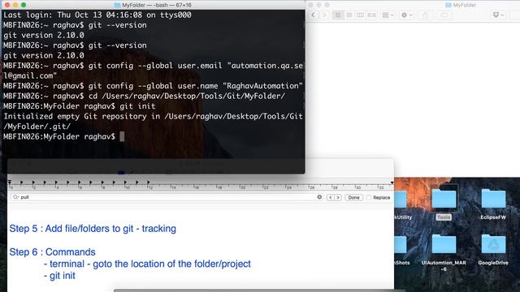Go forward in MyFolder Finder window
Screen dimensions: 520x292
tap(324, 15)
